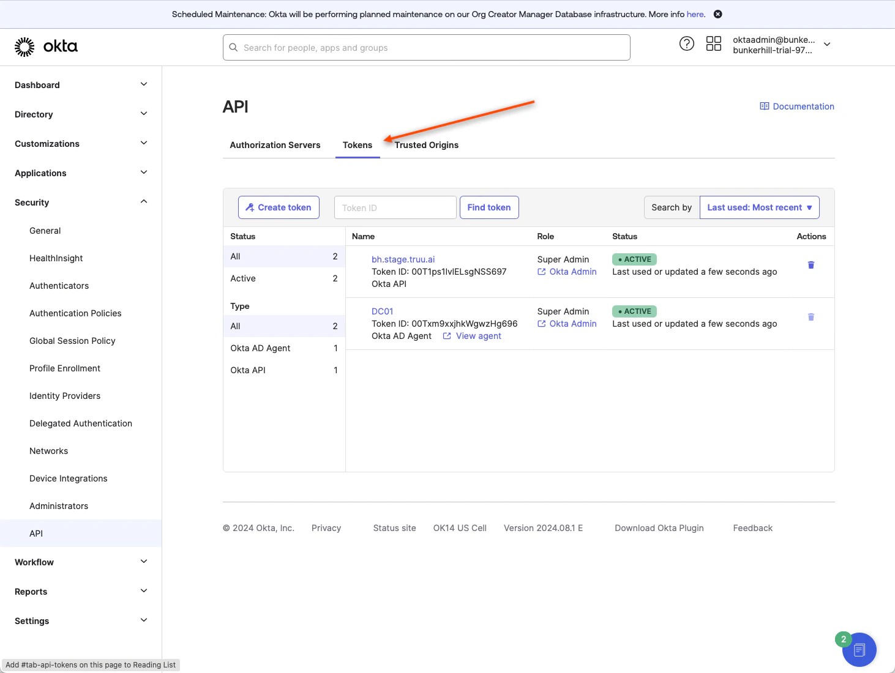Click the Documentation book icon link
895x673 pixels.
[x=797, y=106]
